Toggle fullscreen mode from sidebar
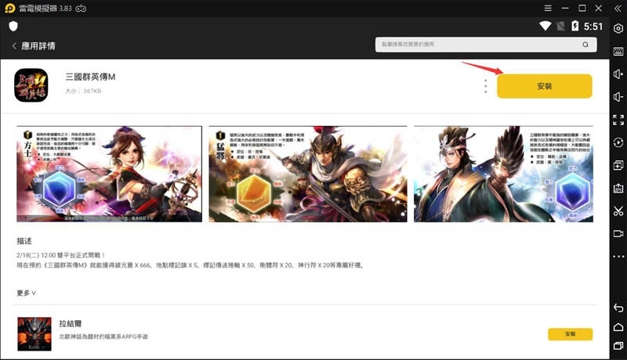This screenshot has height=360, width=627. [618, 120]
